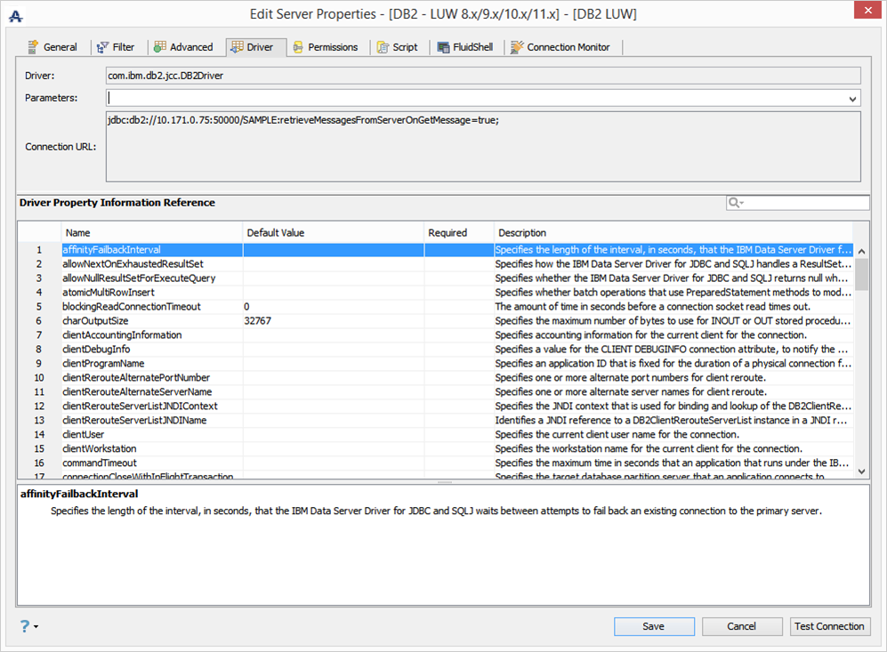Click the Permissions tab icon

[298, 47]
